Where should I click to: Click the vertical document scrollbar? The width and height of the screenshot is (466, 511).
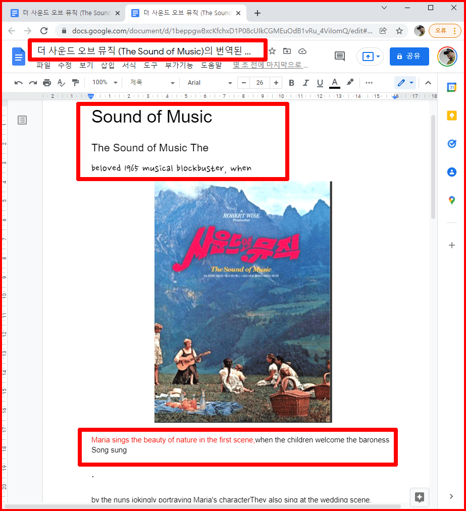pyautogui.click(x=433, y=166)
